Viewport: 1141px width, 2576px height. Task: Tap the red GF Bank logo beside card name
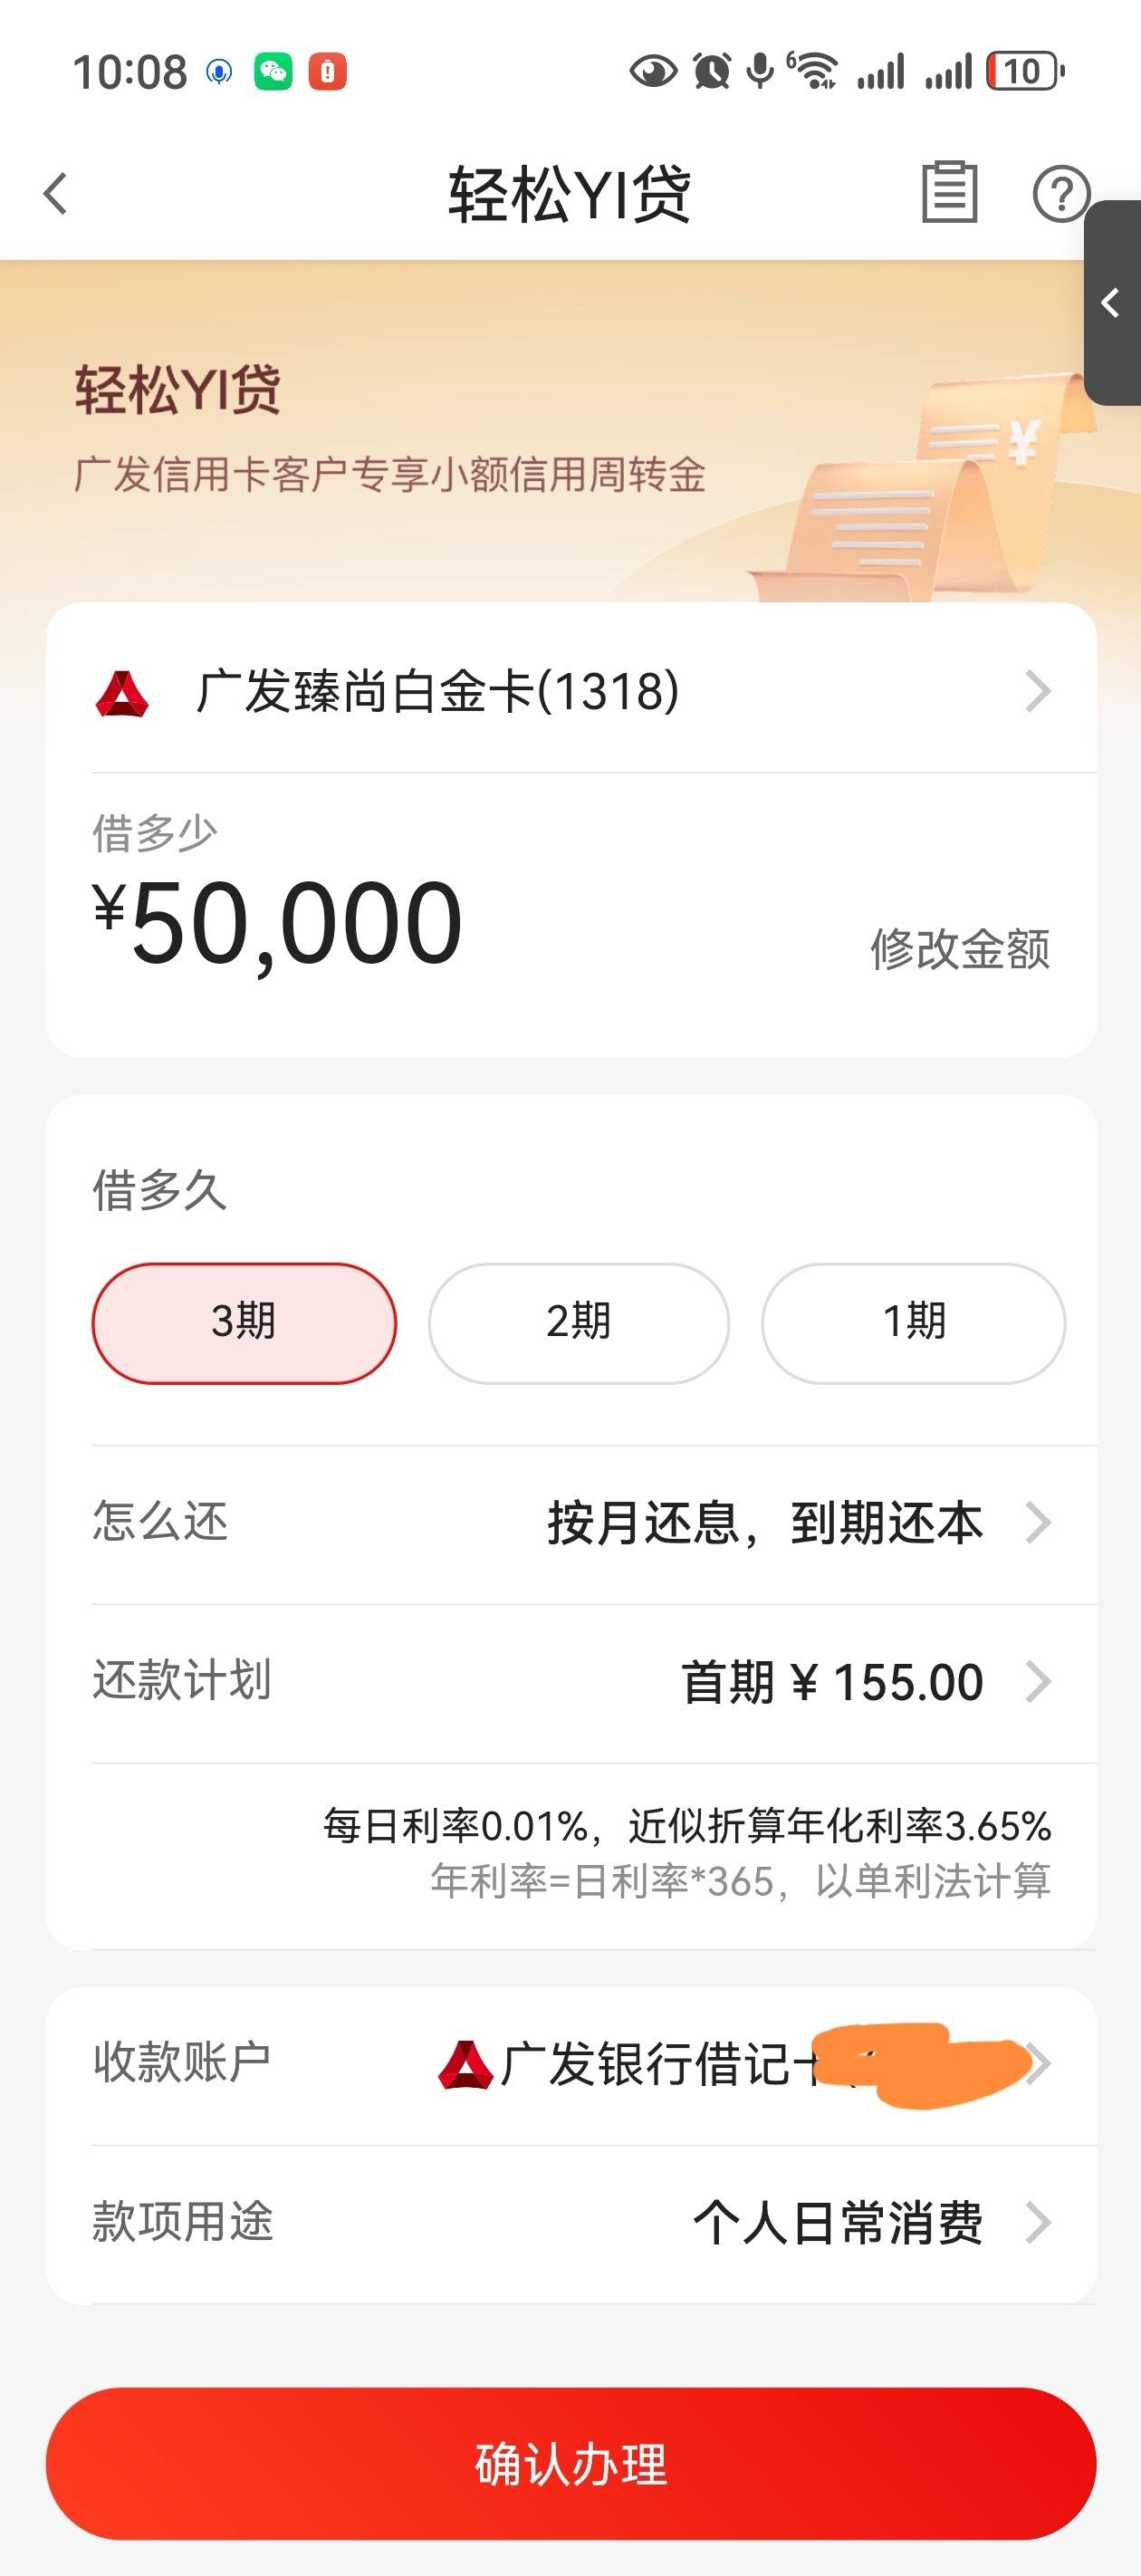tap(122, 692)
